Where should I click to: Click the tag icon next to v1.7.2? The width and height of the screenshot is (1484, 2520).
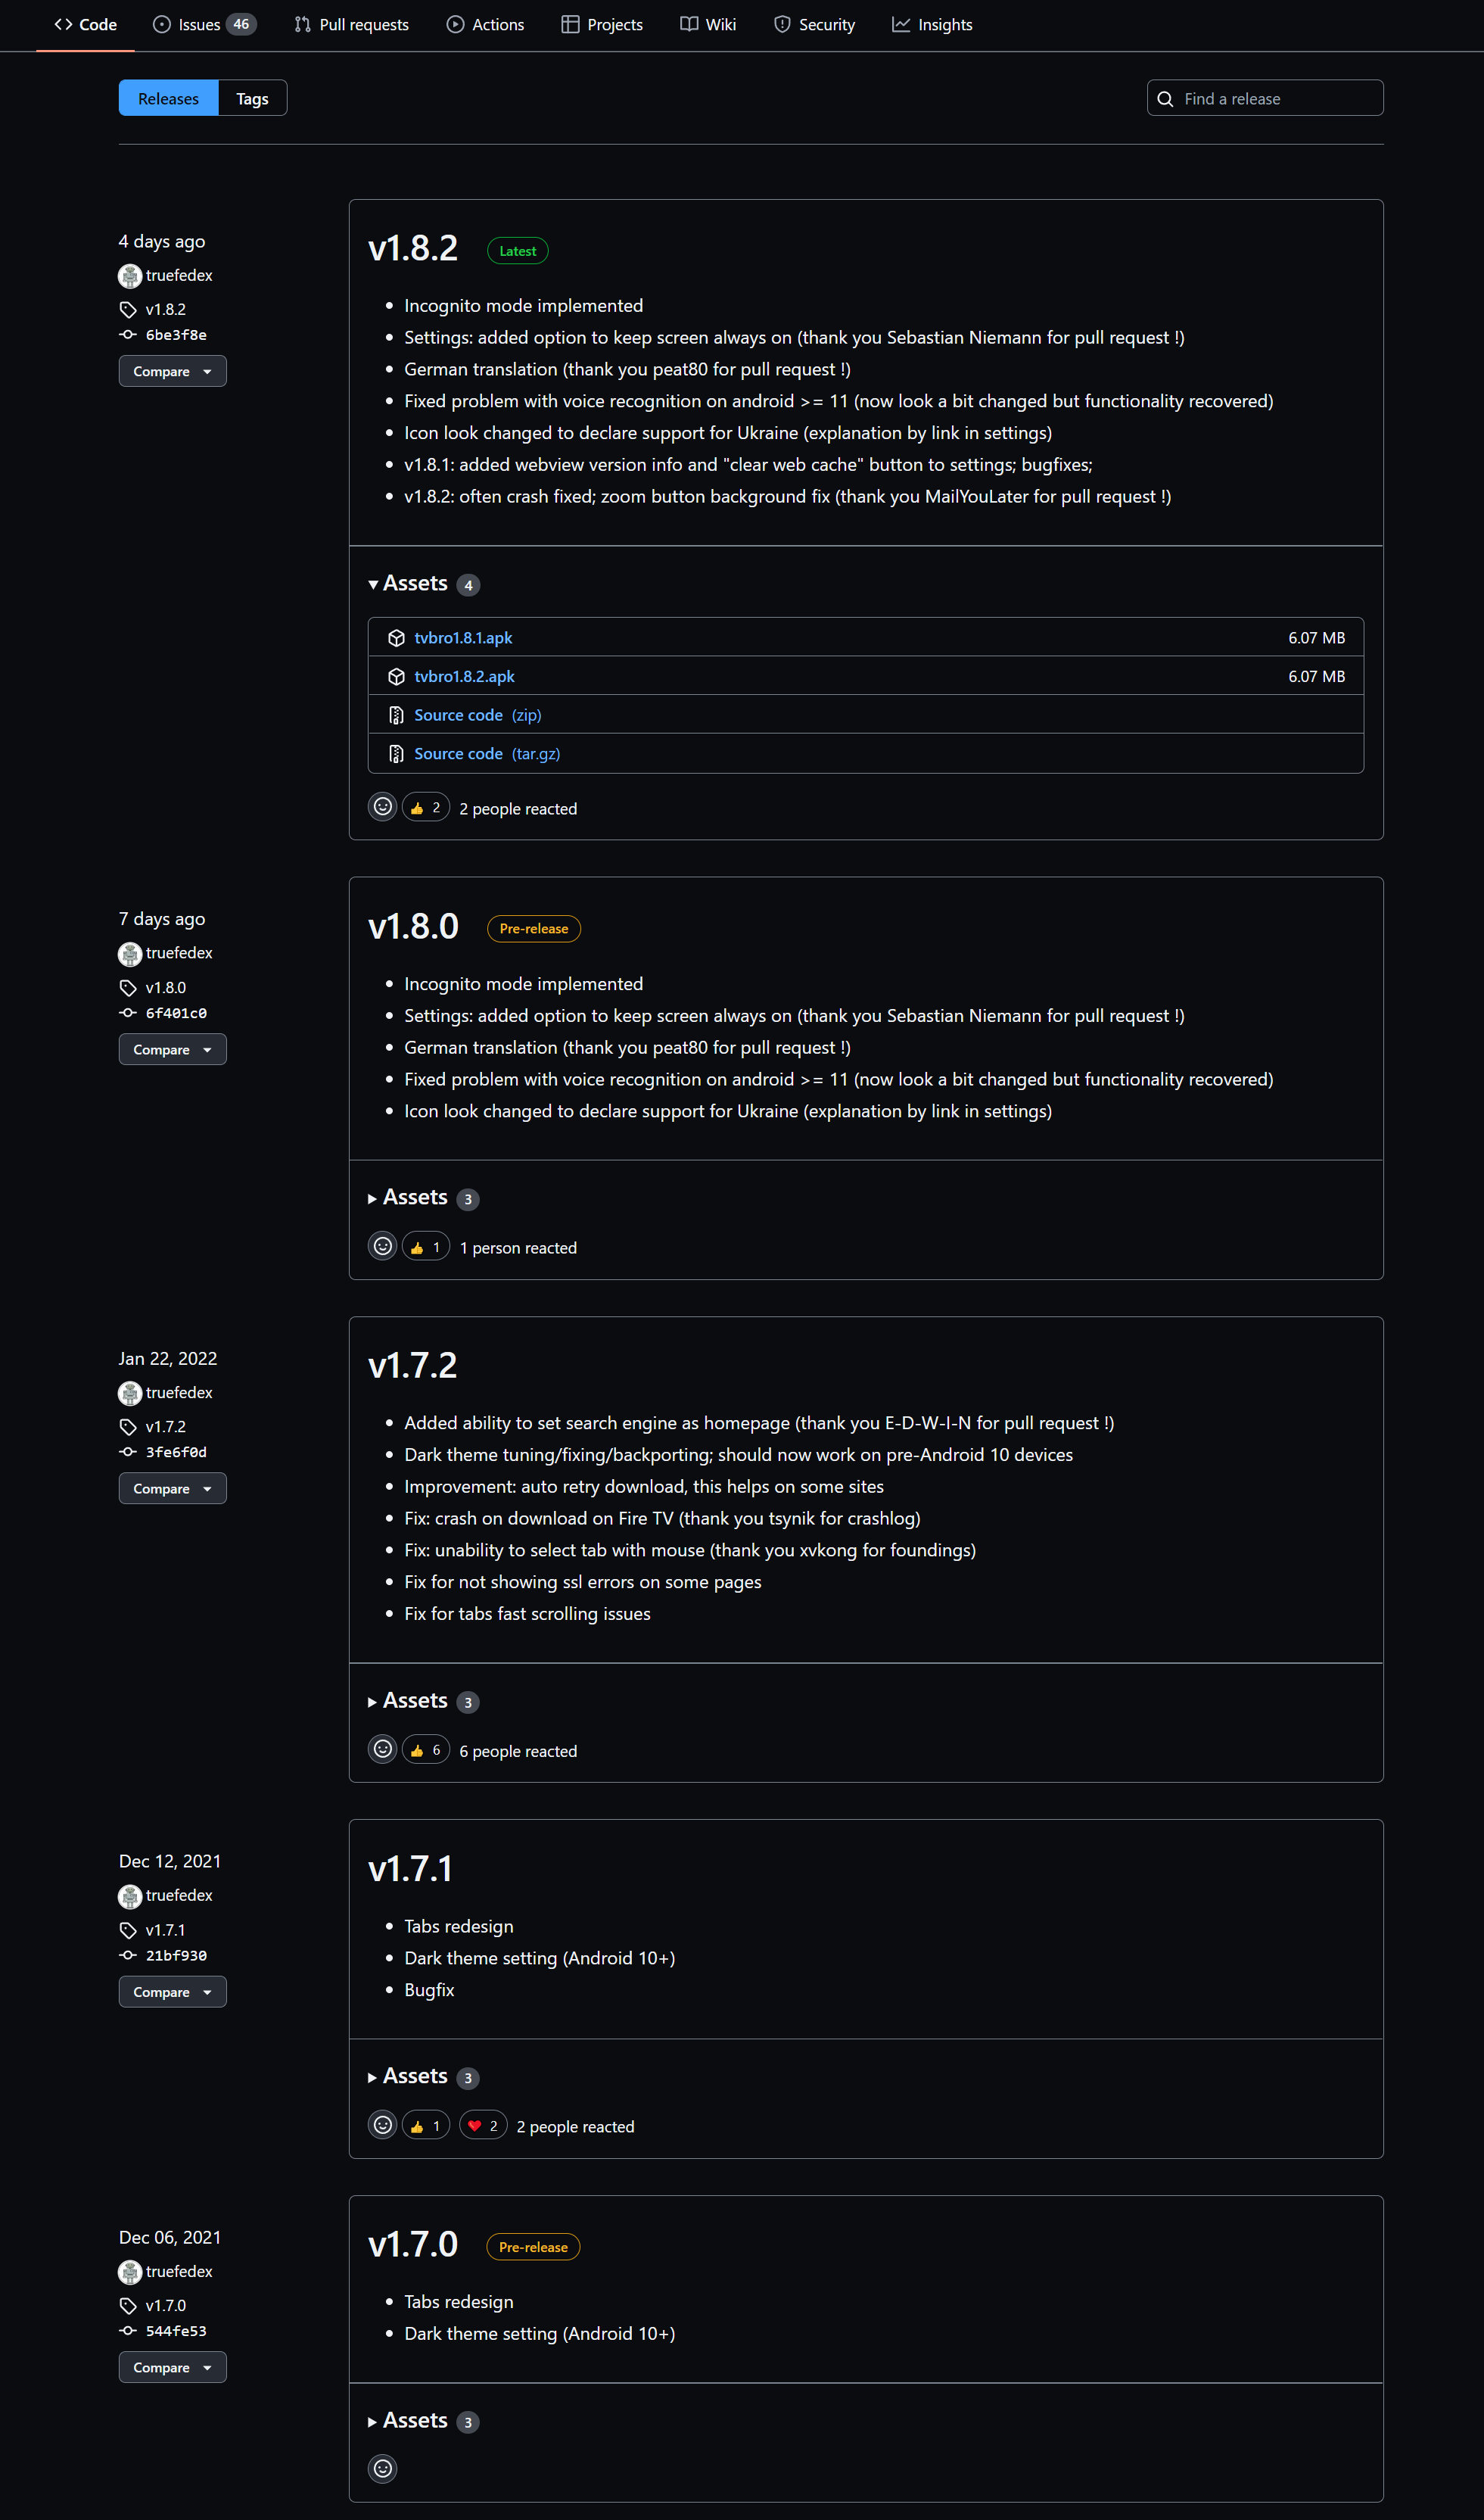(x=128, y=1426)
